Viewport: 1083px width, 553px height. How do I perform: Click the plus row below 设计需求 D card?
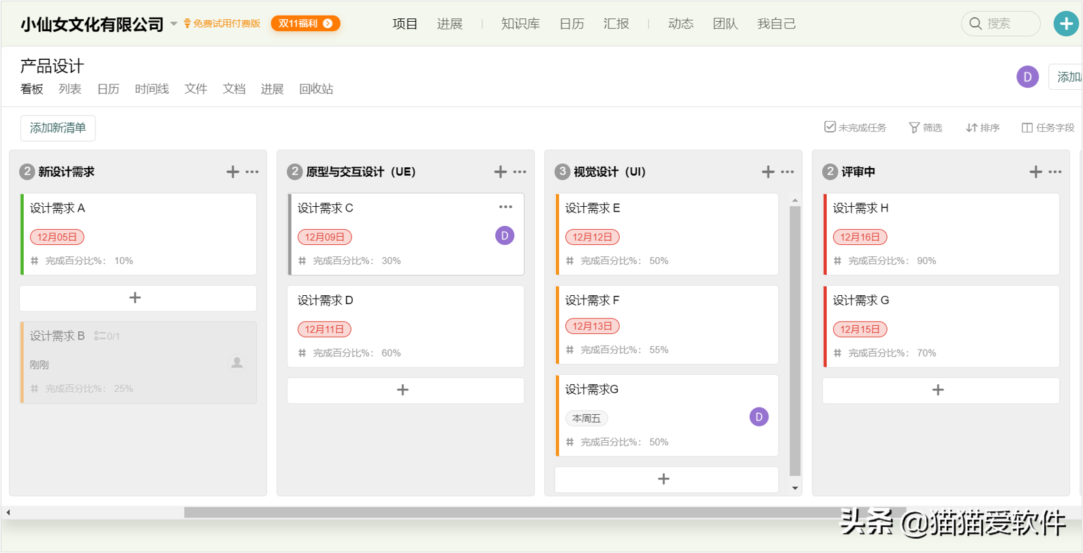tap(406, 390)
